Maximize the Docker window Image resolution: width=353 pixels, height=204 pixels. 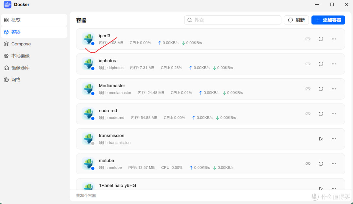(332, 5)
